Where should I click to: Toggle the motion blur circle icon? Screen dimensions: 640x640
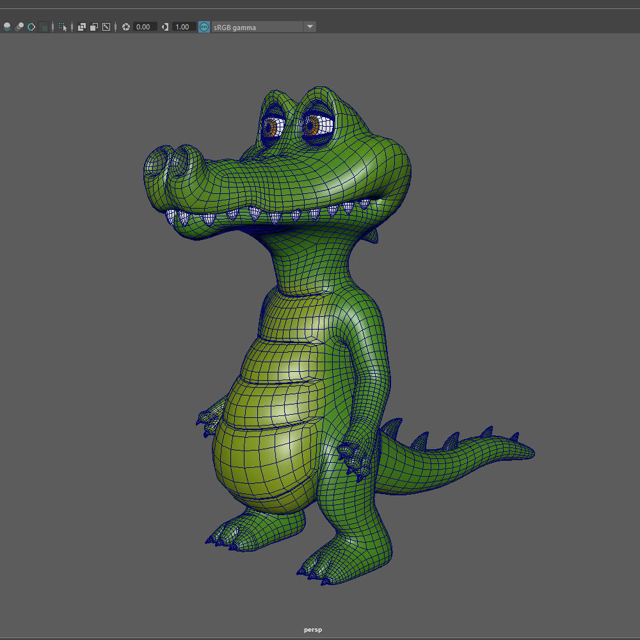31,27
